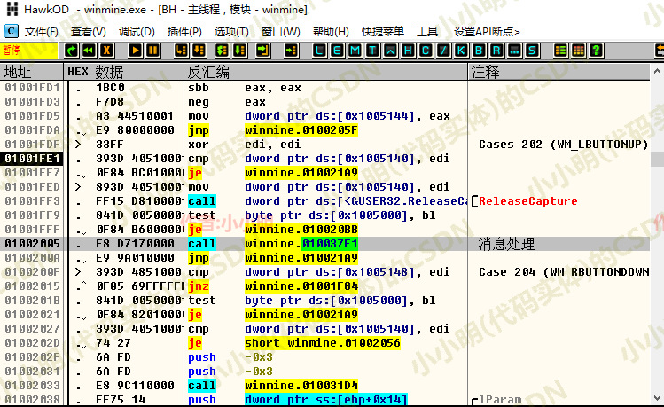
Task: Click the 消息处理 comment
Action: point(506,244)
